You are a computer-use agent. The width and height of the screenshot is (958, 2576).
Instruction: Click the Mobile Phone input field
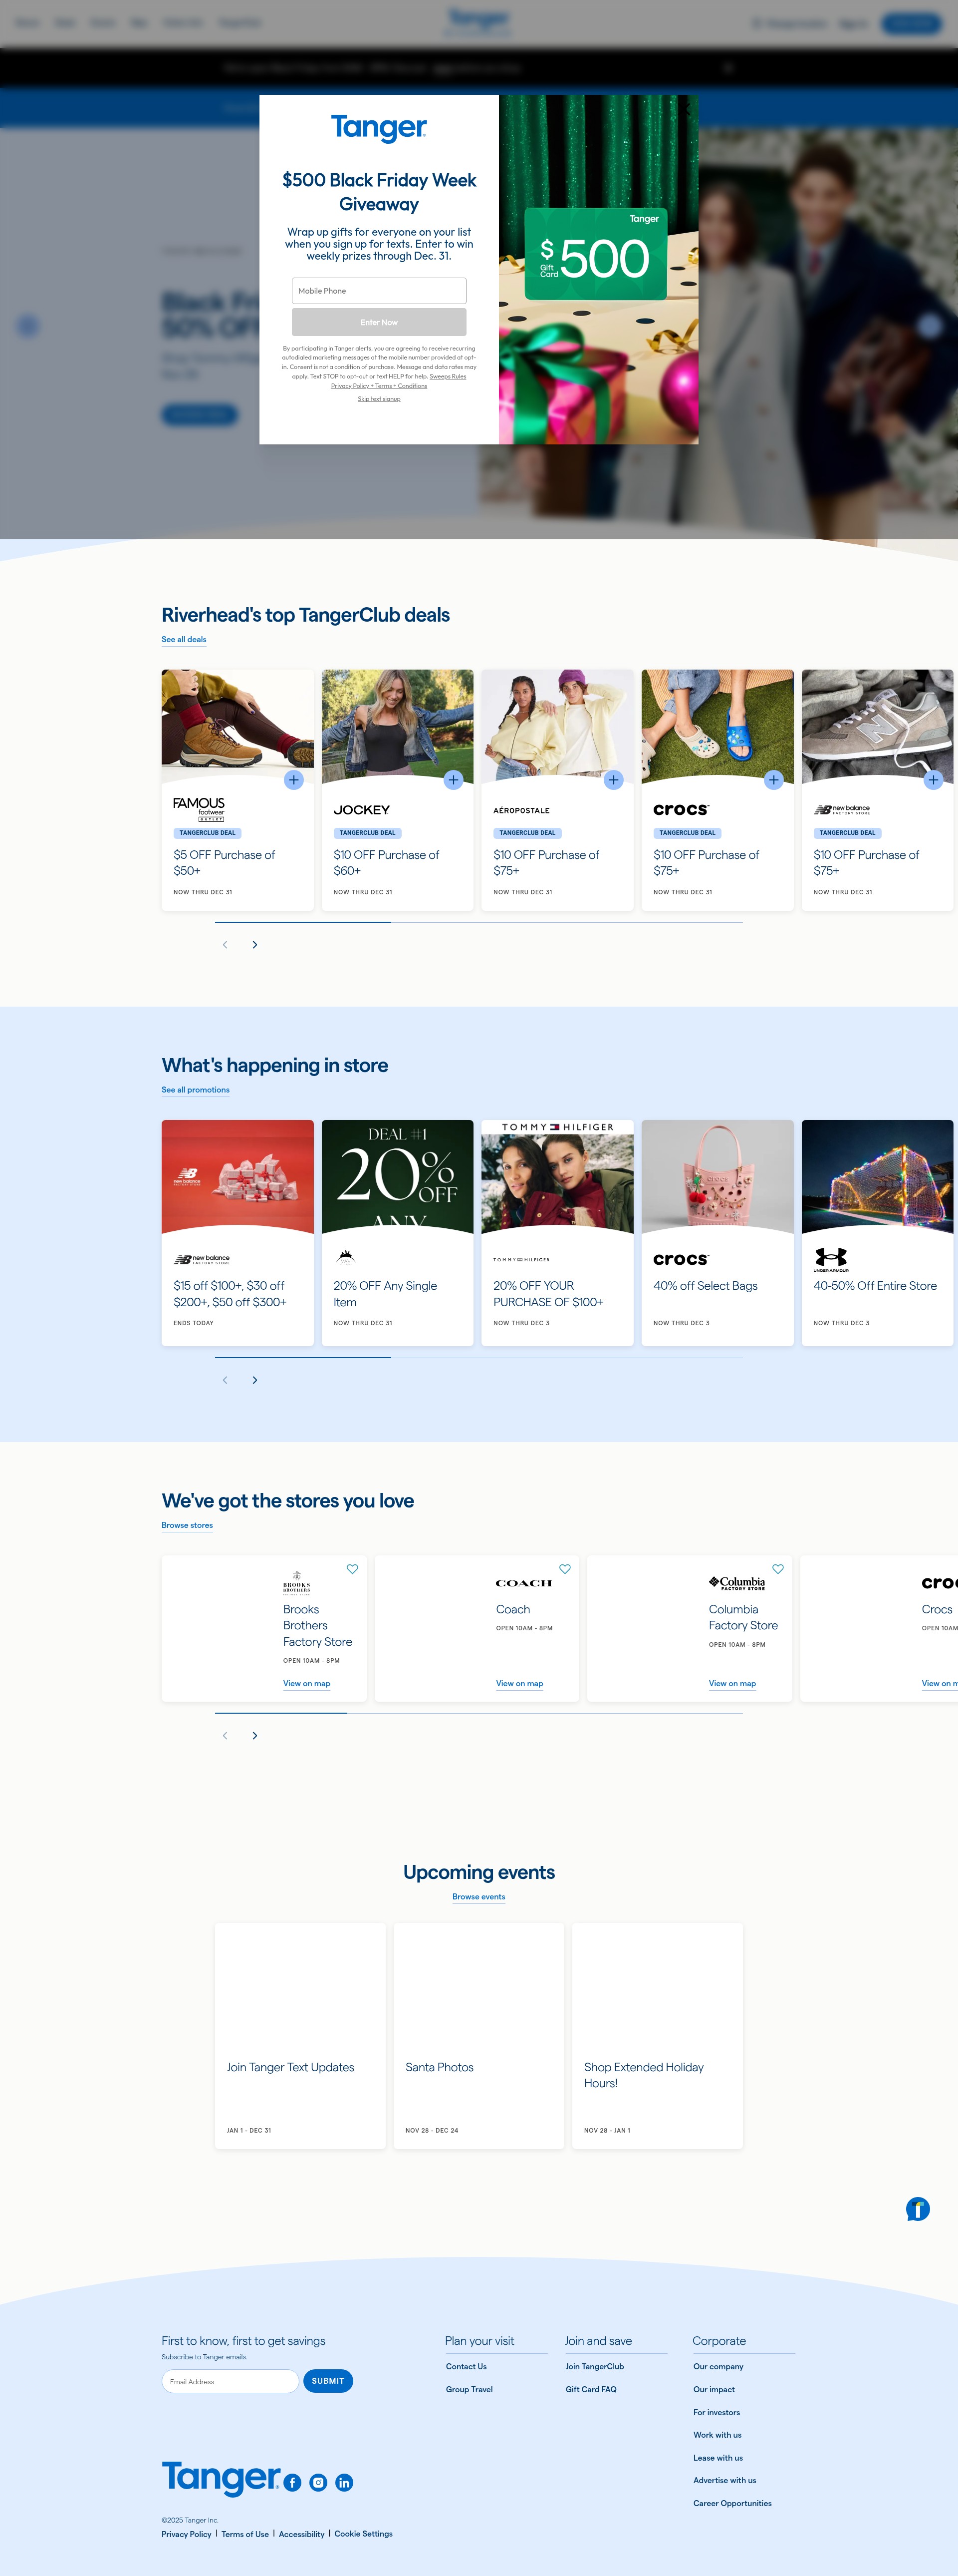[379, 291]
